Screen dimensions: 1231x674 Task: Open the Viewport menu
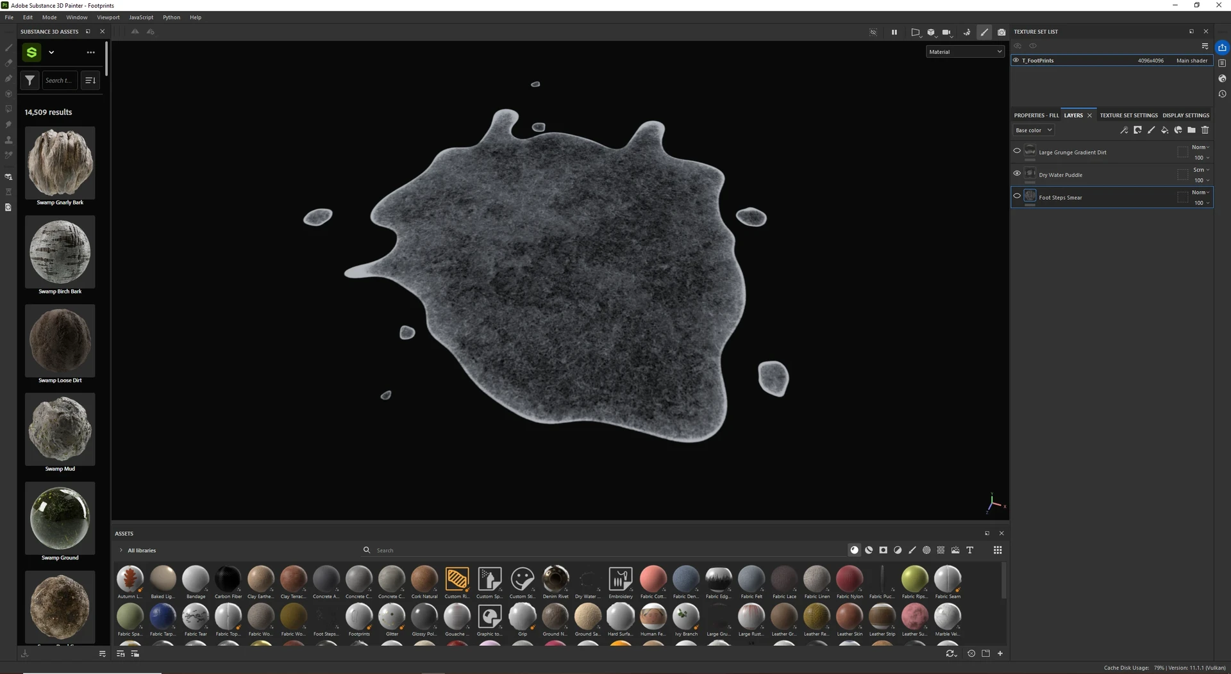tap(108, 17)
